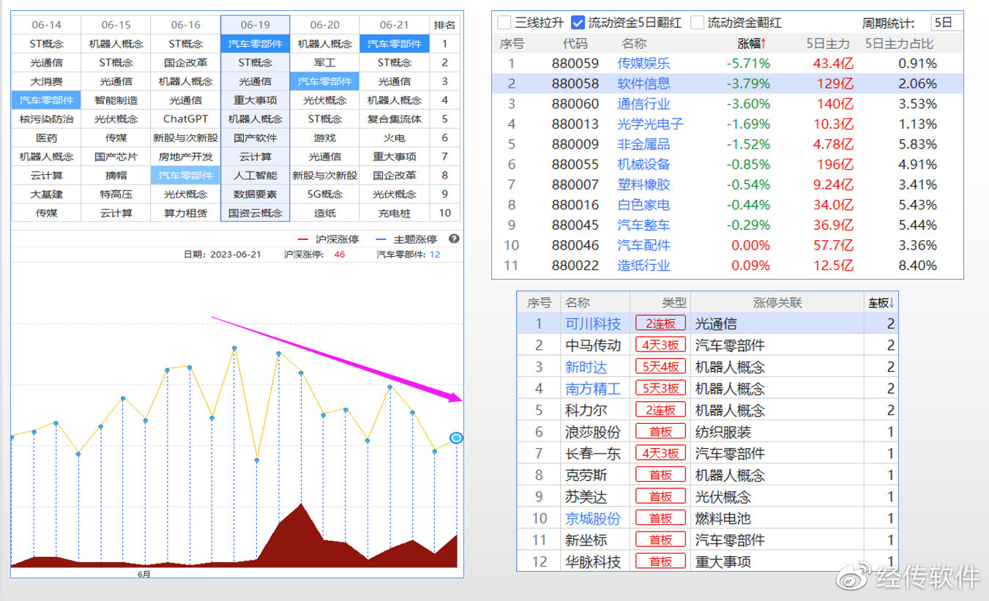This screenshot has width=989, height=601.
Task: Switch to the 06-20 date column header
Action: coord(325,23)
